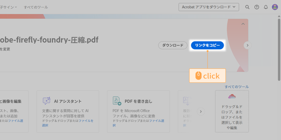Expand the 電子サイン menu chevron

point(16,7)
